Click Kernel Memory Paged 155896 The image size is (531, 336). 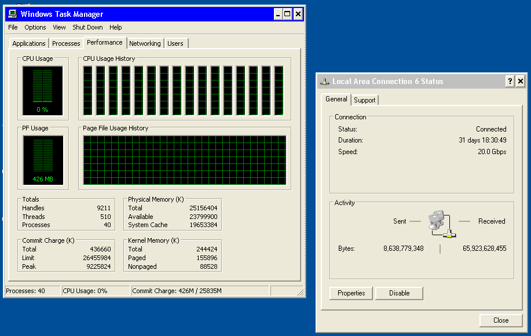[207, 258]
